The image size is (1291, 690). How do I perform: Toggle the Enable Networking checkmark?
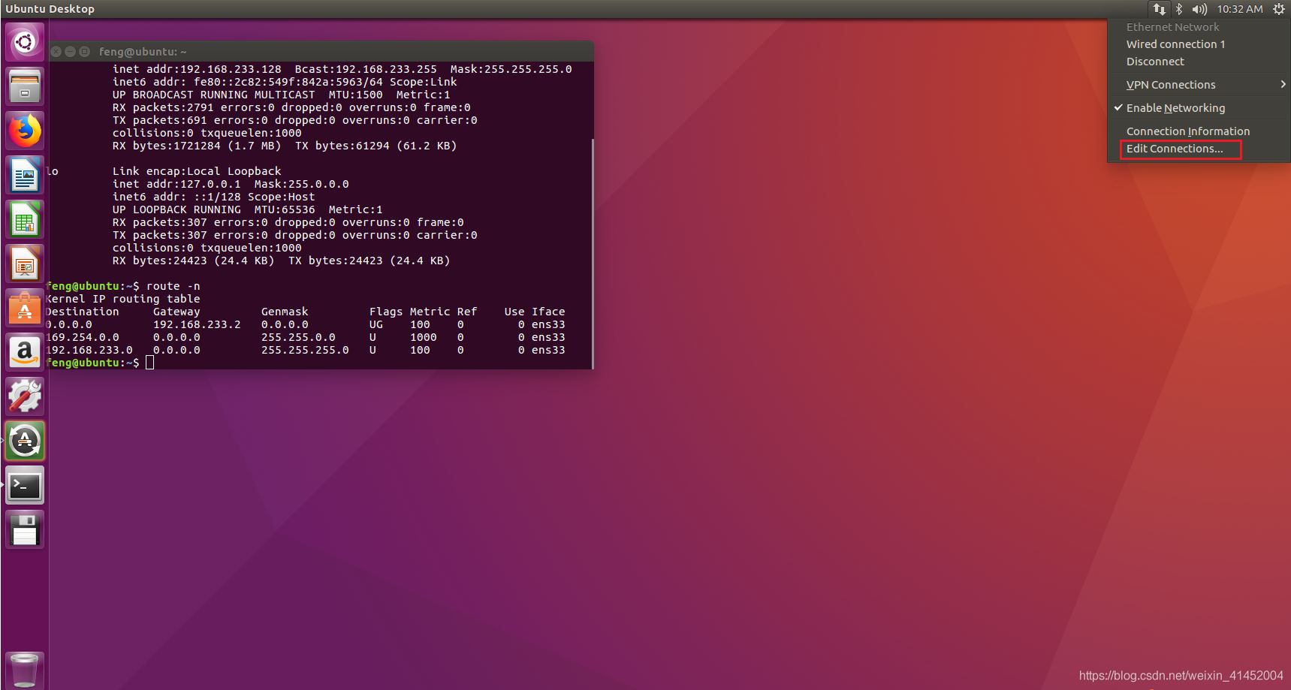(1175, 108)
